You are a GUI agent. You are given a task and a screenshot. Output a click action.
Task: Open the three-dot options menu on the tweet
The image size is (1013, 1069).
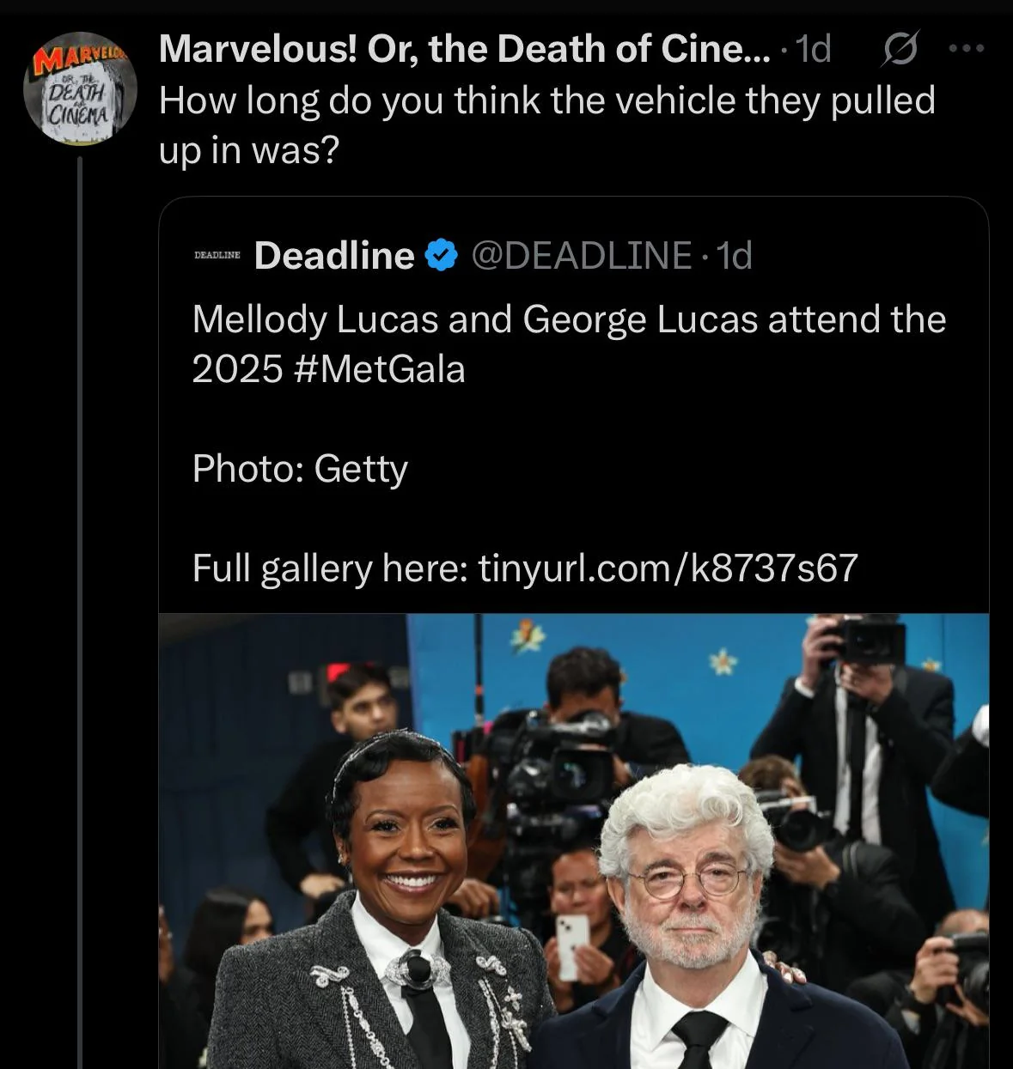[966, 50]
